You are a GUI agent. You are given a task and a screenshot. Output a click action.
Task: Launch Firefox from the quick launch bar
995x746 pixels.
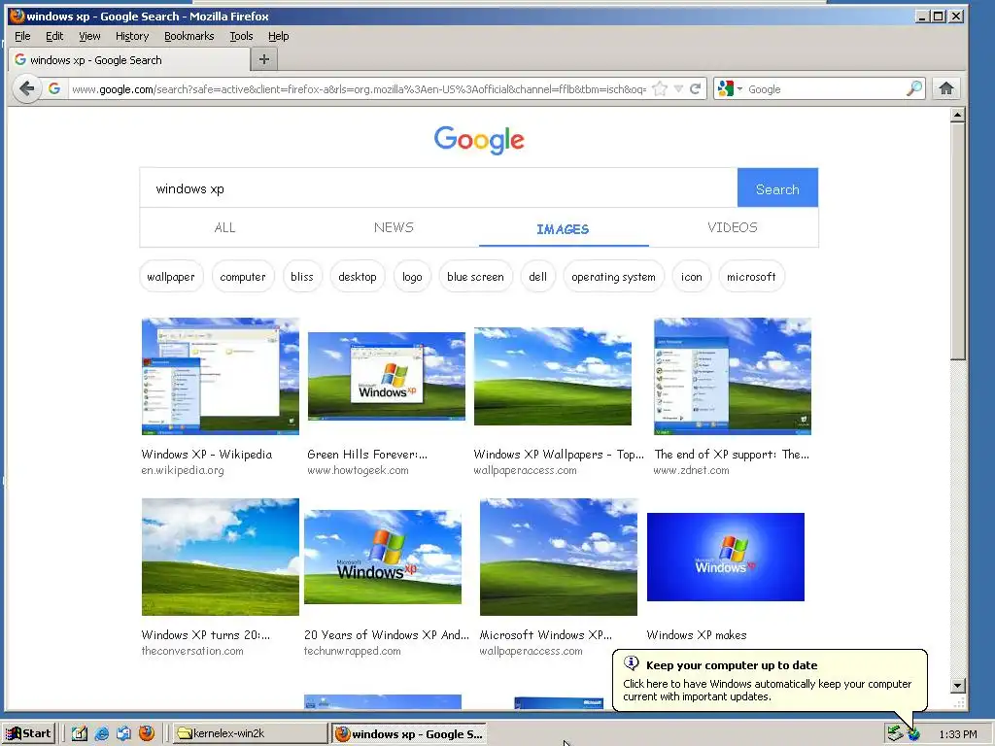[x=147, y=733]
